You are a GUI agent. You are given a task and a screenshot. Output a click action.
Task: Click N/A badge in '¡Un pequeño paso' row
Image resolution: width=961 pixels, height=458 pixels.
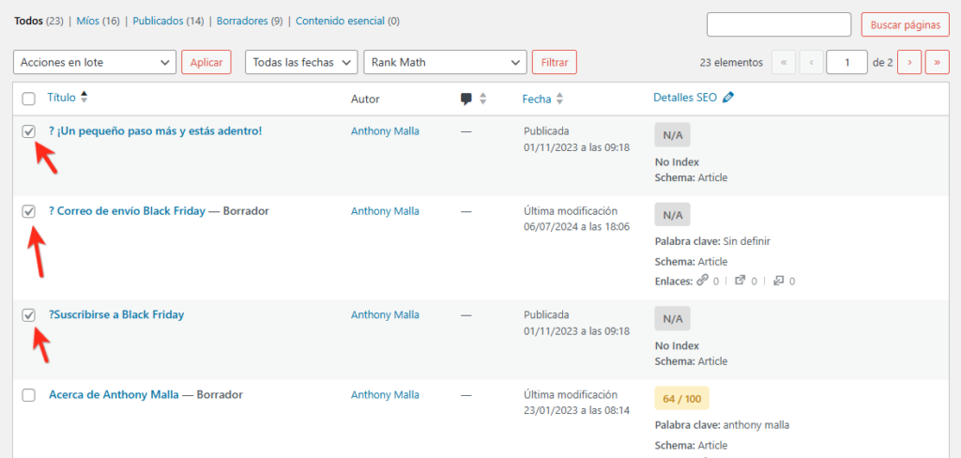672,135
